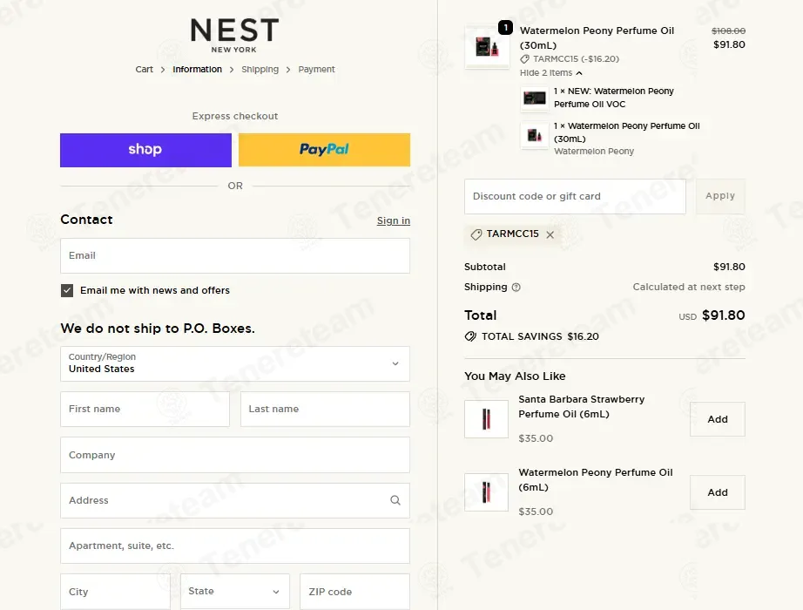
Task: Open the State dropdown
Action: pyautogui.click(x=235, y=592)
